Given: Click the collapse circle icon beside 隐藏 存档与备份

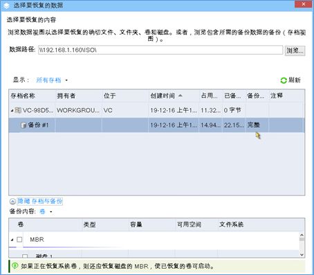Looking at the screenshot, I should (12, 202).
